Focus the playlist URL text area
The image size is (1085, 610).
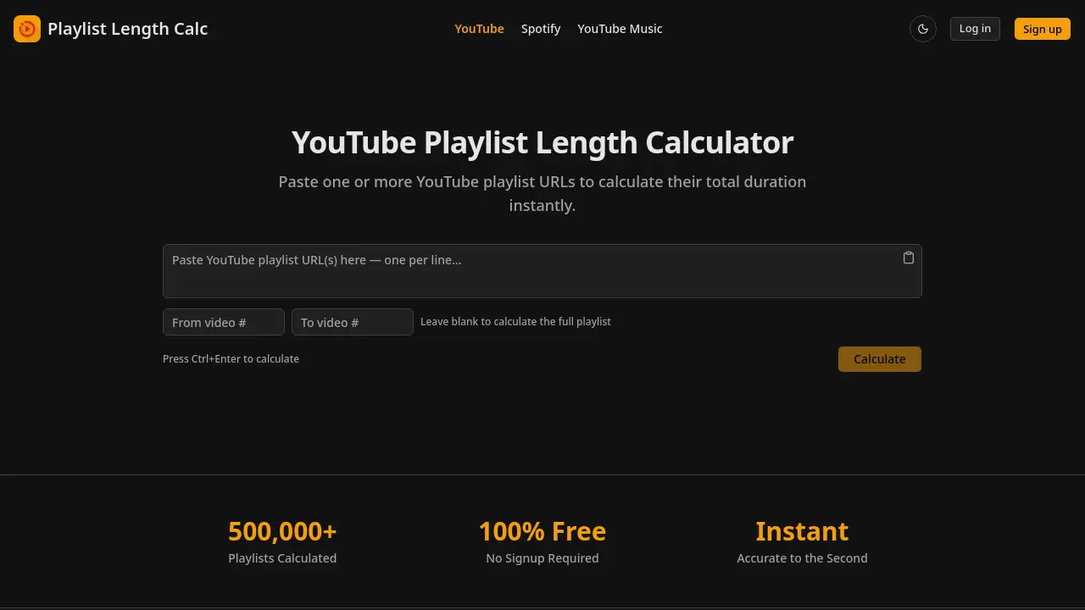[542, 271]
